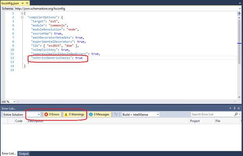The width and height of the screenshot is (243, 156).
Task: Collapse the root JSON object on line 1
Action: (22, 13)
